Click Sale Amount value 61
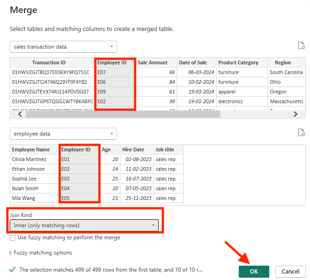 156,92
